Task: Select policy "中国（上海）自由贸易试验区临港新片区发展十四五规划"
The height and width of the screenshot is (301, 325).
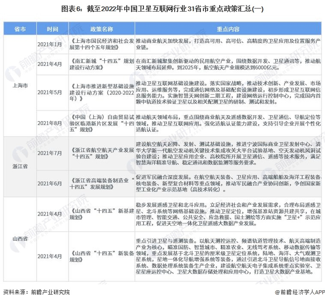Action: click(102, 124)
